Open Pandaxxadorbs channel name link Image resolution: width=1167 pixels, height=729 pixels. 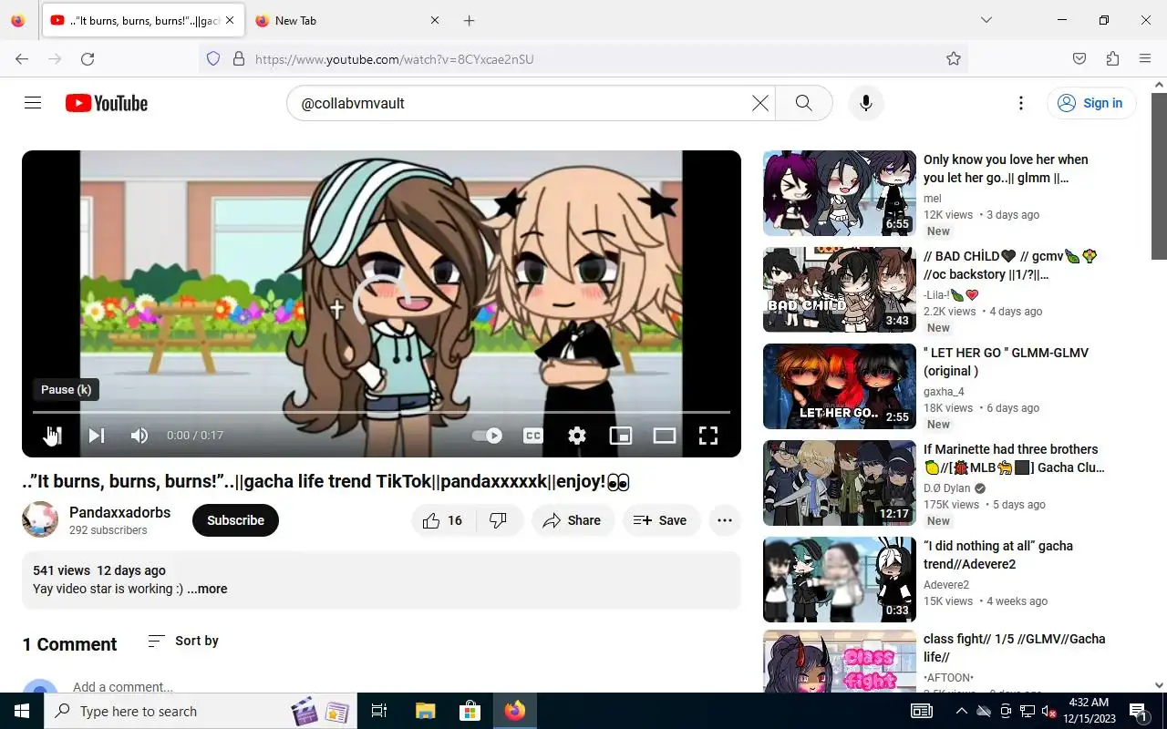119,512
